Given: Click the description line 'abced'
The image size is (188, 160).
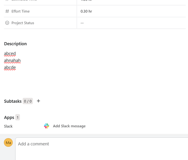Looking at the screenshot, I should click(10, 53).
